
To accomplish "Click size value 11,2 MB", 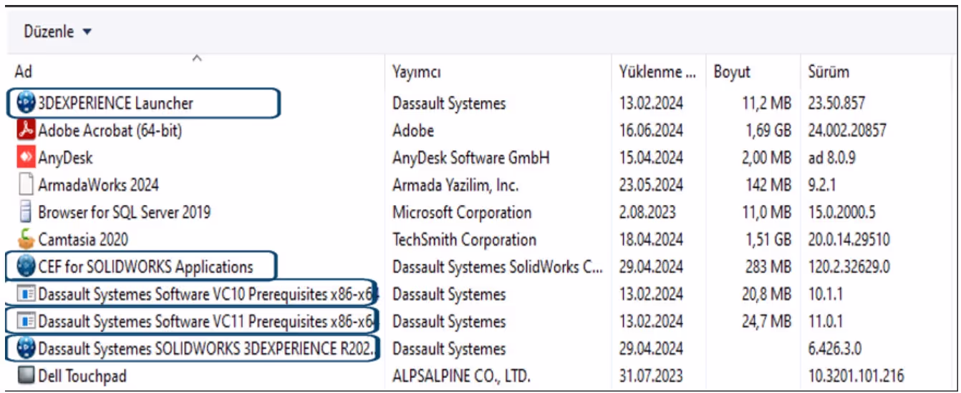I will point(766,103).
